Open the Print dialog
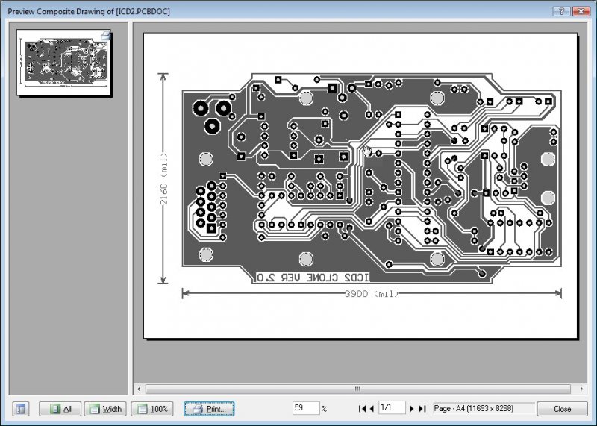 coord(209,409)
